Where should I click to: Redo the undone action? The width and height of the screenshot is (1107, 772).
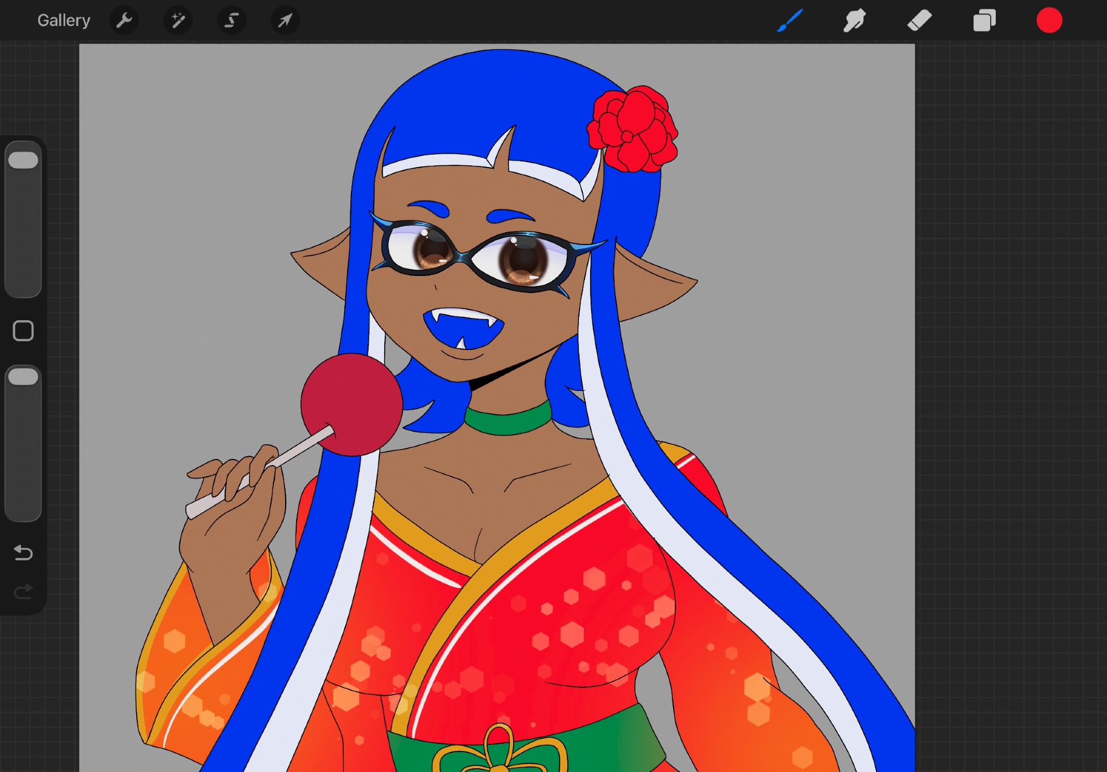[23, 592]
